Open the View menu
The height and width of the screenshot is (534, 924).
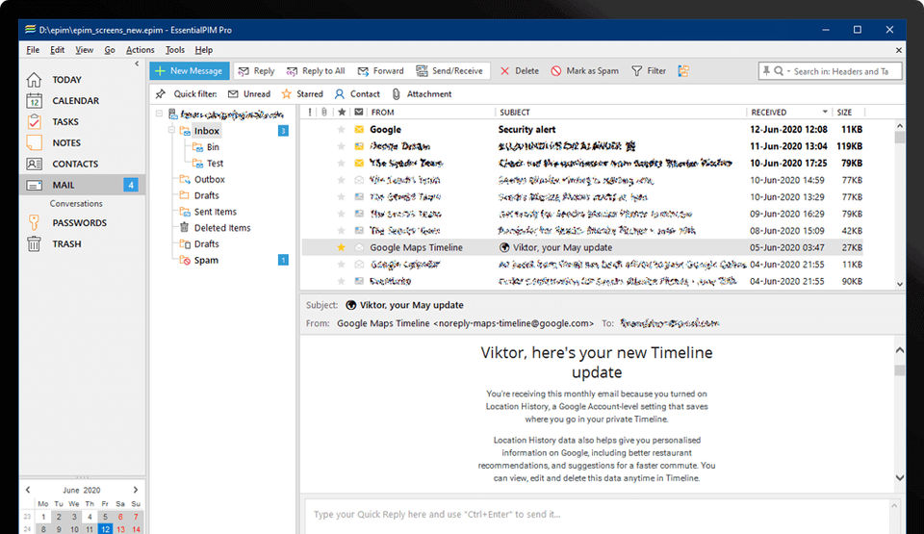pos(85,50)
